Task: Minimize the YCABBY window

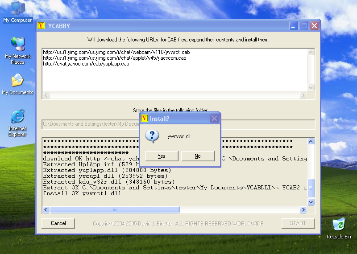Action: [x=294, y=26]
